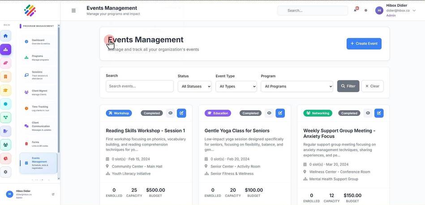425x205 pixels.
Task: Click the Workshop tag badge
Action: click(119, 113)
